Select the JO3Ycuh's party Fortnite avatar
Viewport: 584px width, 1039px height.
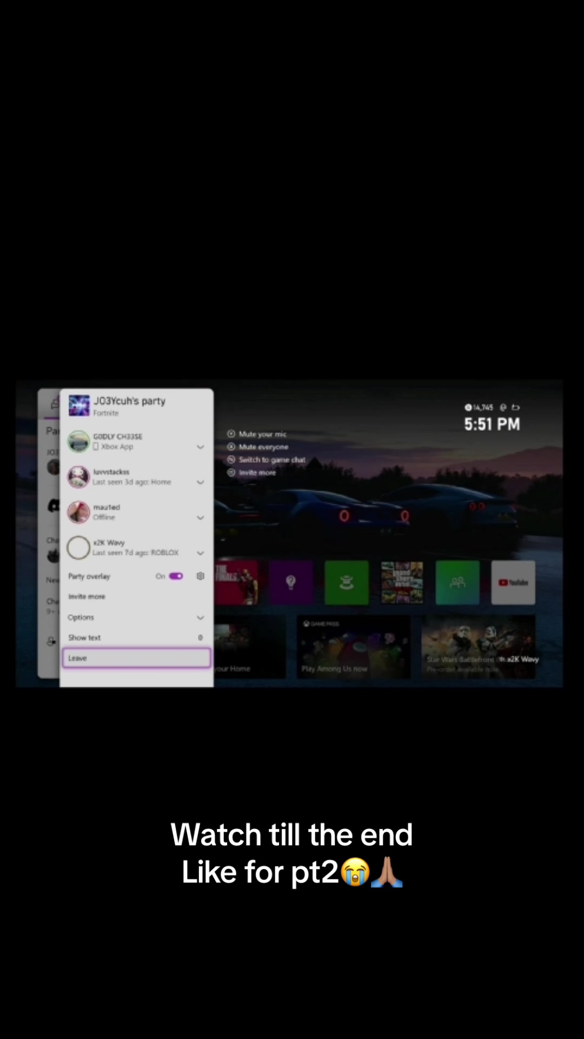(x=79, y=405)
